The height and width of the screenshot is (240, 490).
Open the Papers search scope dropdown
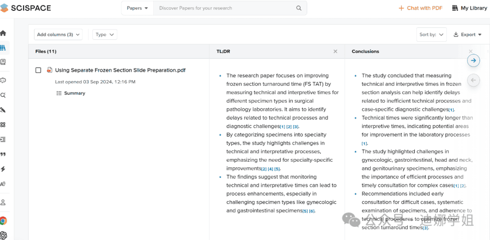[x=137, y=8]
